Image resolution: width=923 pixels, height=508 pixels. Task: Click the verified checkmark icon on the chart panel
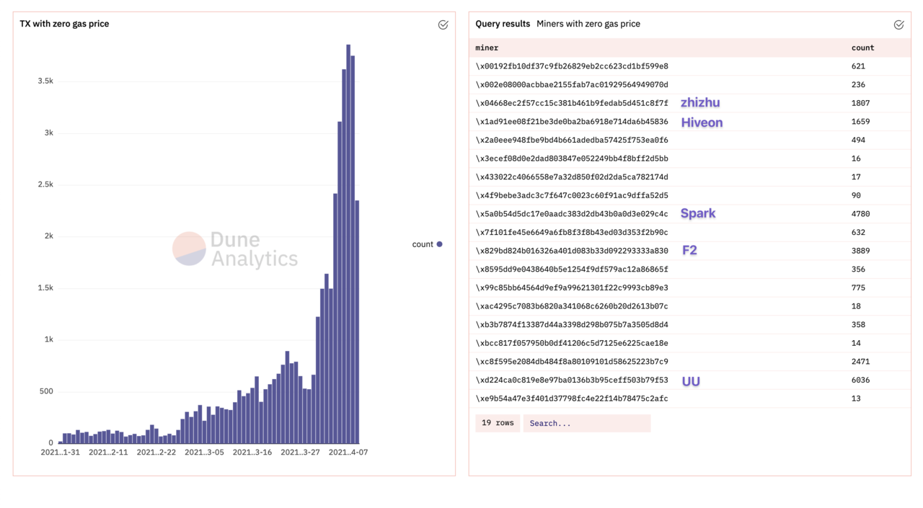click(443, 24)
